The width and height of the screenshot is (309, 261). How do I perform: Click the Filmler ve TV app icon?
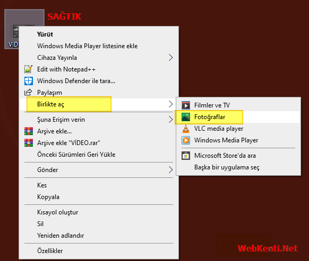click(186, 105)
